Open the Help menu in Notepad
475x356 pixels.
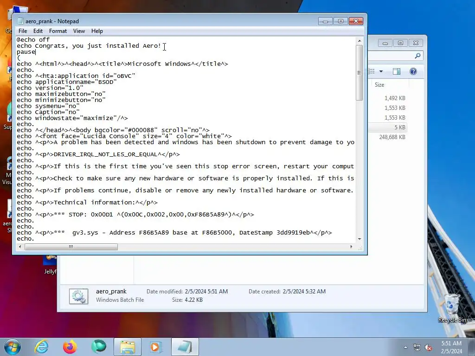[x=97, y=31]
